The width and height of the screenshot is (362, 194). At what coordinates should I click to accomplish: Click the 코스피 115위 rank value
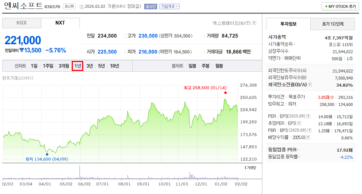[341, 45]
